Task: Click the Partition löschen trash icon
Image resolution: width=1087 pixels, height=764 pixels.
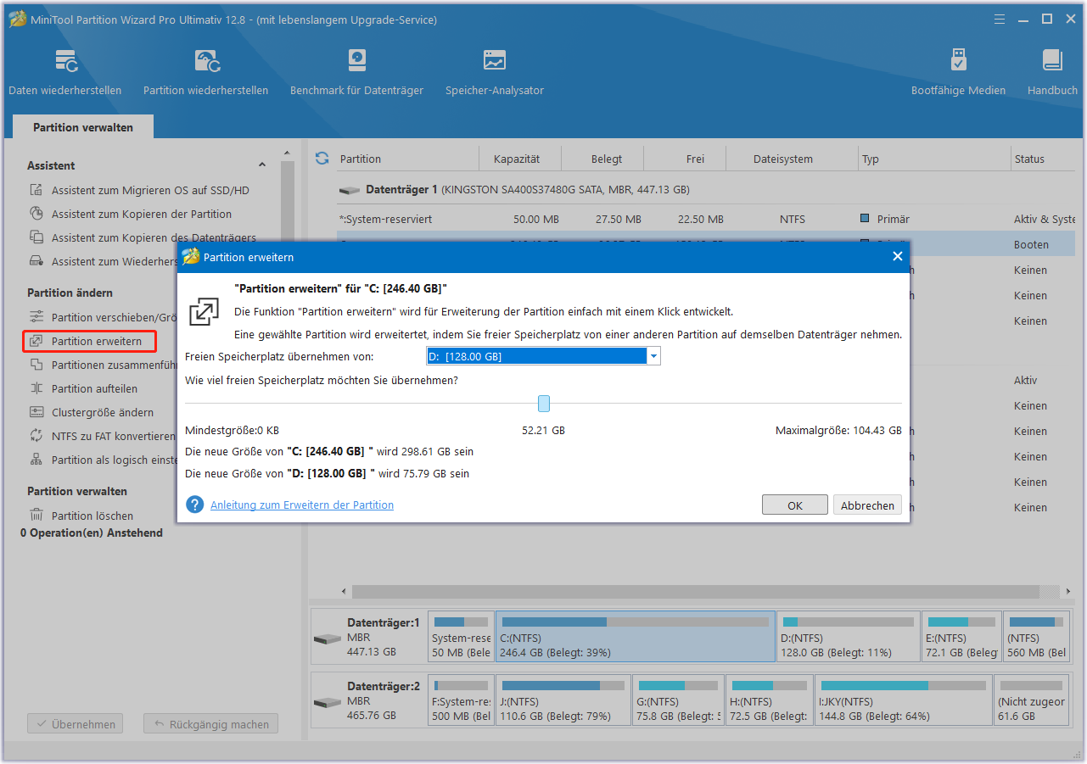Action: pyautogui.click(x=36, y=516)
